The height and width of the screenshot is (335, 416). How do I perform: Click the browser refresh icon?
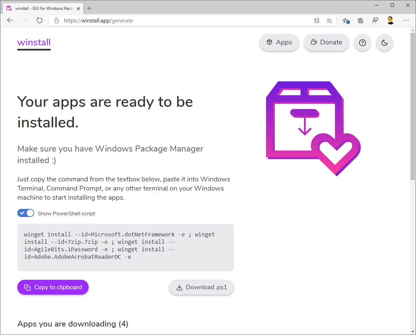point(40,20)
